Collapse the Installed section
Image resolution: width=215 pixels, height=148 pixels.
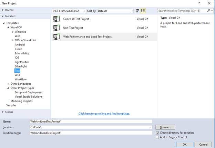[3, 16]
